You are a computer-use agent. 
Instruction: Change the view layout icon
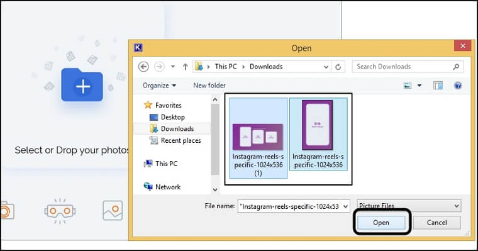pos(408,86)
